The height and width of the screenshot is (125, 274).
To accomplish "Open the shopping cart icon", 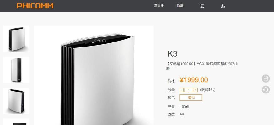I will coord(202,6).
